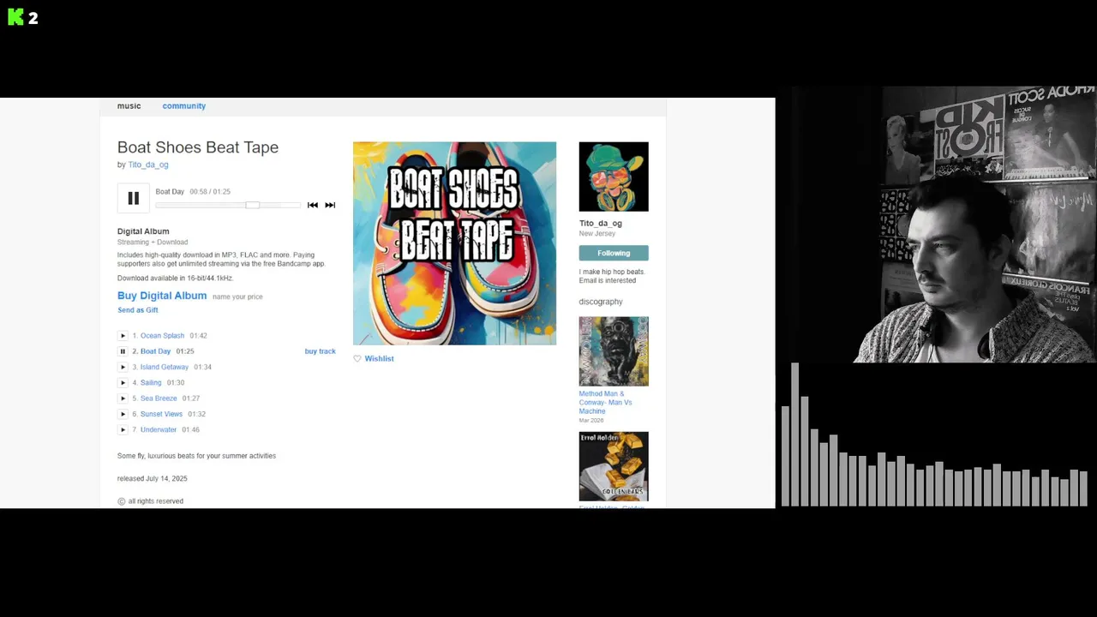Click Buy Digital Album
The width and height of the screenshot is (1097, 617).
coord(162,296)
